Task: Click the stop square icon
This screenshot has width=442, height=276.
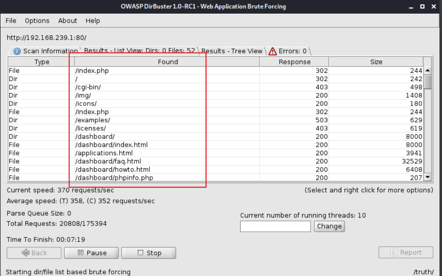Action: coord(140,252)
